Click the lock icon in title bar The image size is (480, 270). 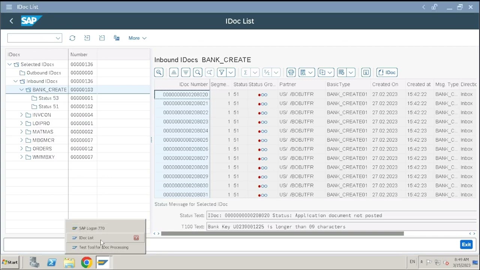(434, 7)
